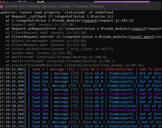Click the emitErrorNT destroy.js:100:8 line
The width and height of the screenshot is (162, 128).
56,57
